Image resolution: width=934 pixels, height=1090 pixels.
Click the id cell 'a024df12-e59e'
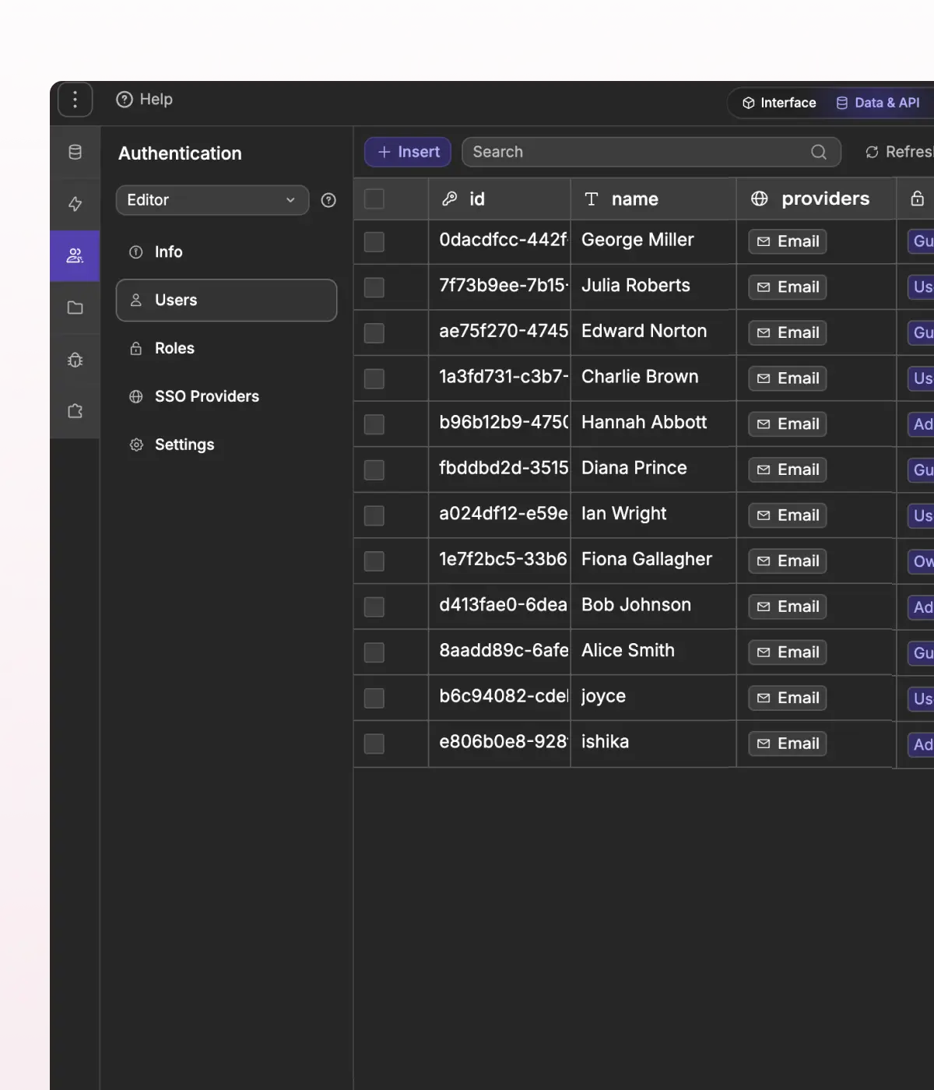(x=500, y=514)
